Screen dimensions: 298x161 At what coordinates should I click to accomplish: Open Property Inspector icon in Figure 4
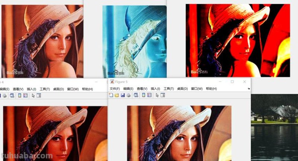click(x=39, y=96)
